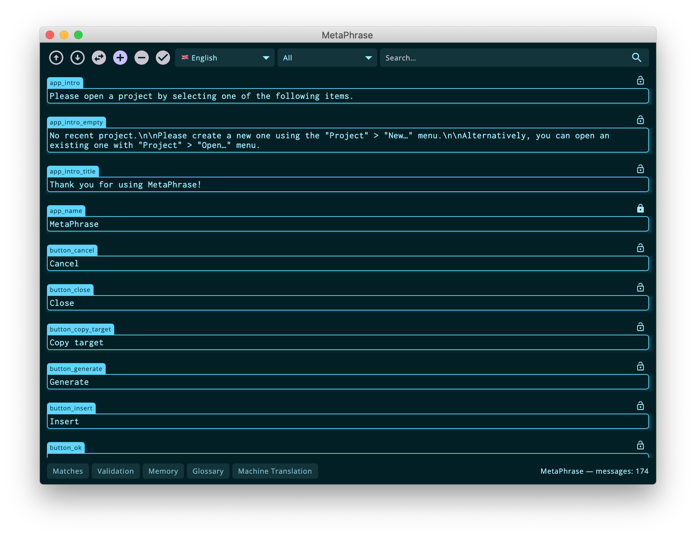The width and height of the screenshot is (696, 537).
Task: Click the magnifying glass search icon
Action: point(637,58)
